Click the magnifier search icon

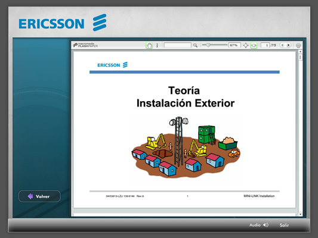(x=195, y=45)
